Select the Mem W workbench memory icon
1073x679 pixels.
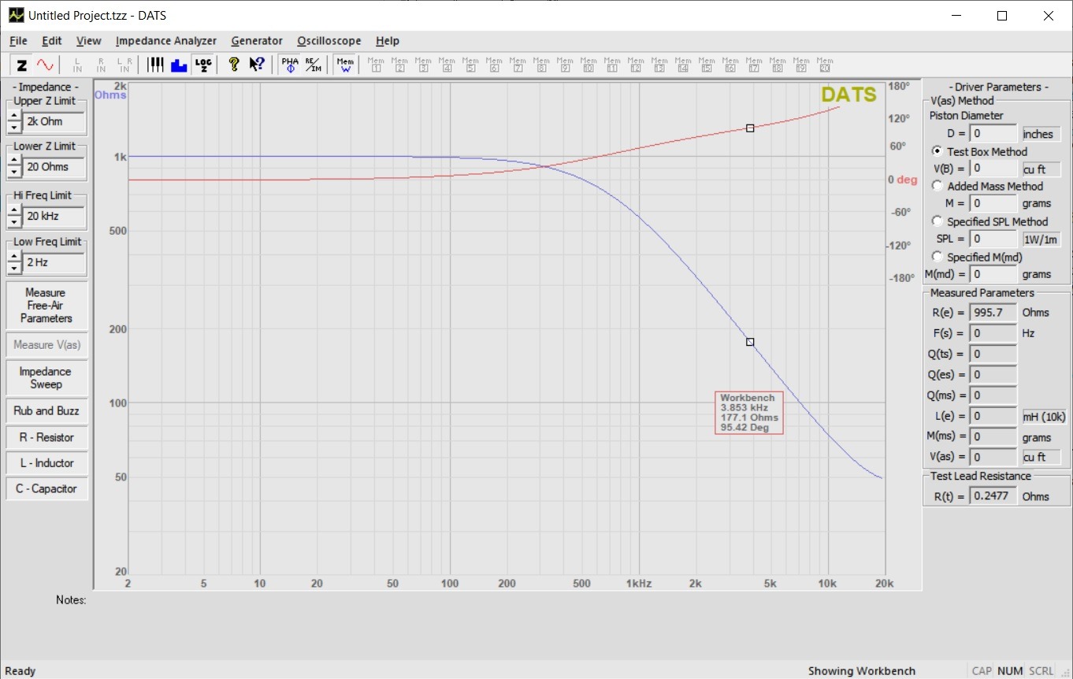345,65
